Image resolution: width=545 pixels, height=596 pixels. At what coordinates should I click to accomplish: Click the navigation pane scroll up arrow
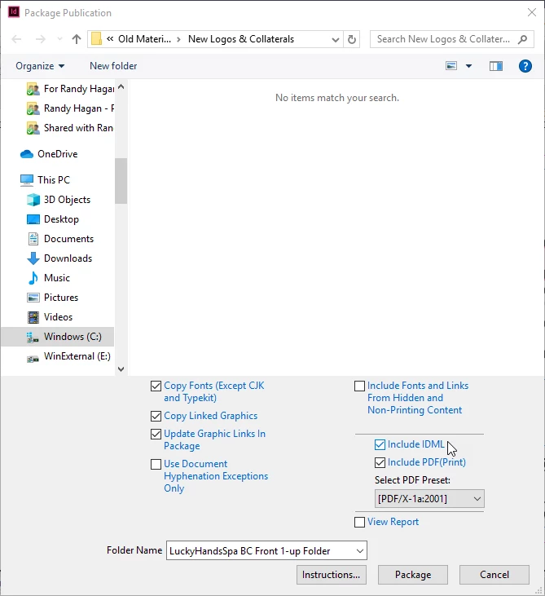[121, 86]
